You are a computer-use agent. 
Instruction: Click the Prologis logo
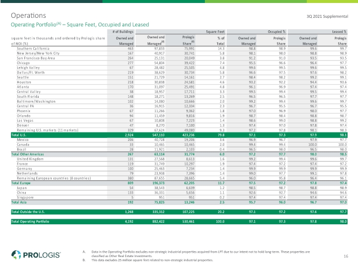click(x=36, y=255)
